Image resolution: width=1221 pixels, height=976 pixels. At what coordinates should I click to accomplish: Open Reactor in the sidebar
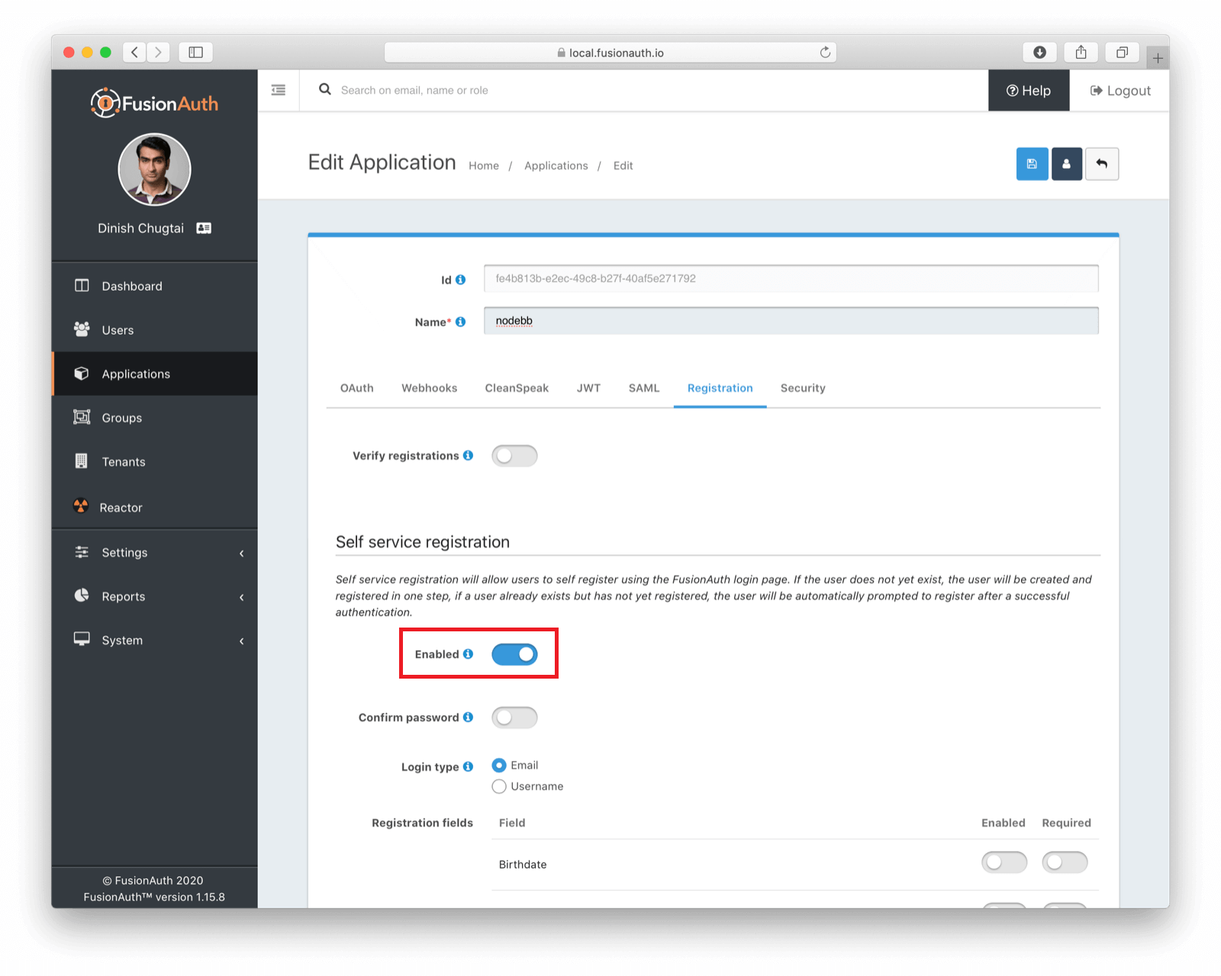[154, 507]
